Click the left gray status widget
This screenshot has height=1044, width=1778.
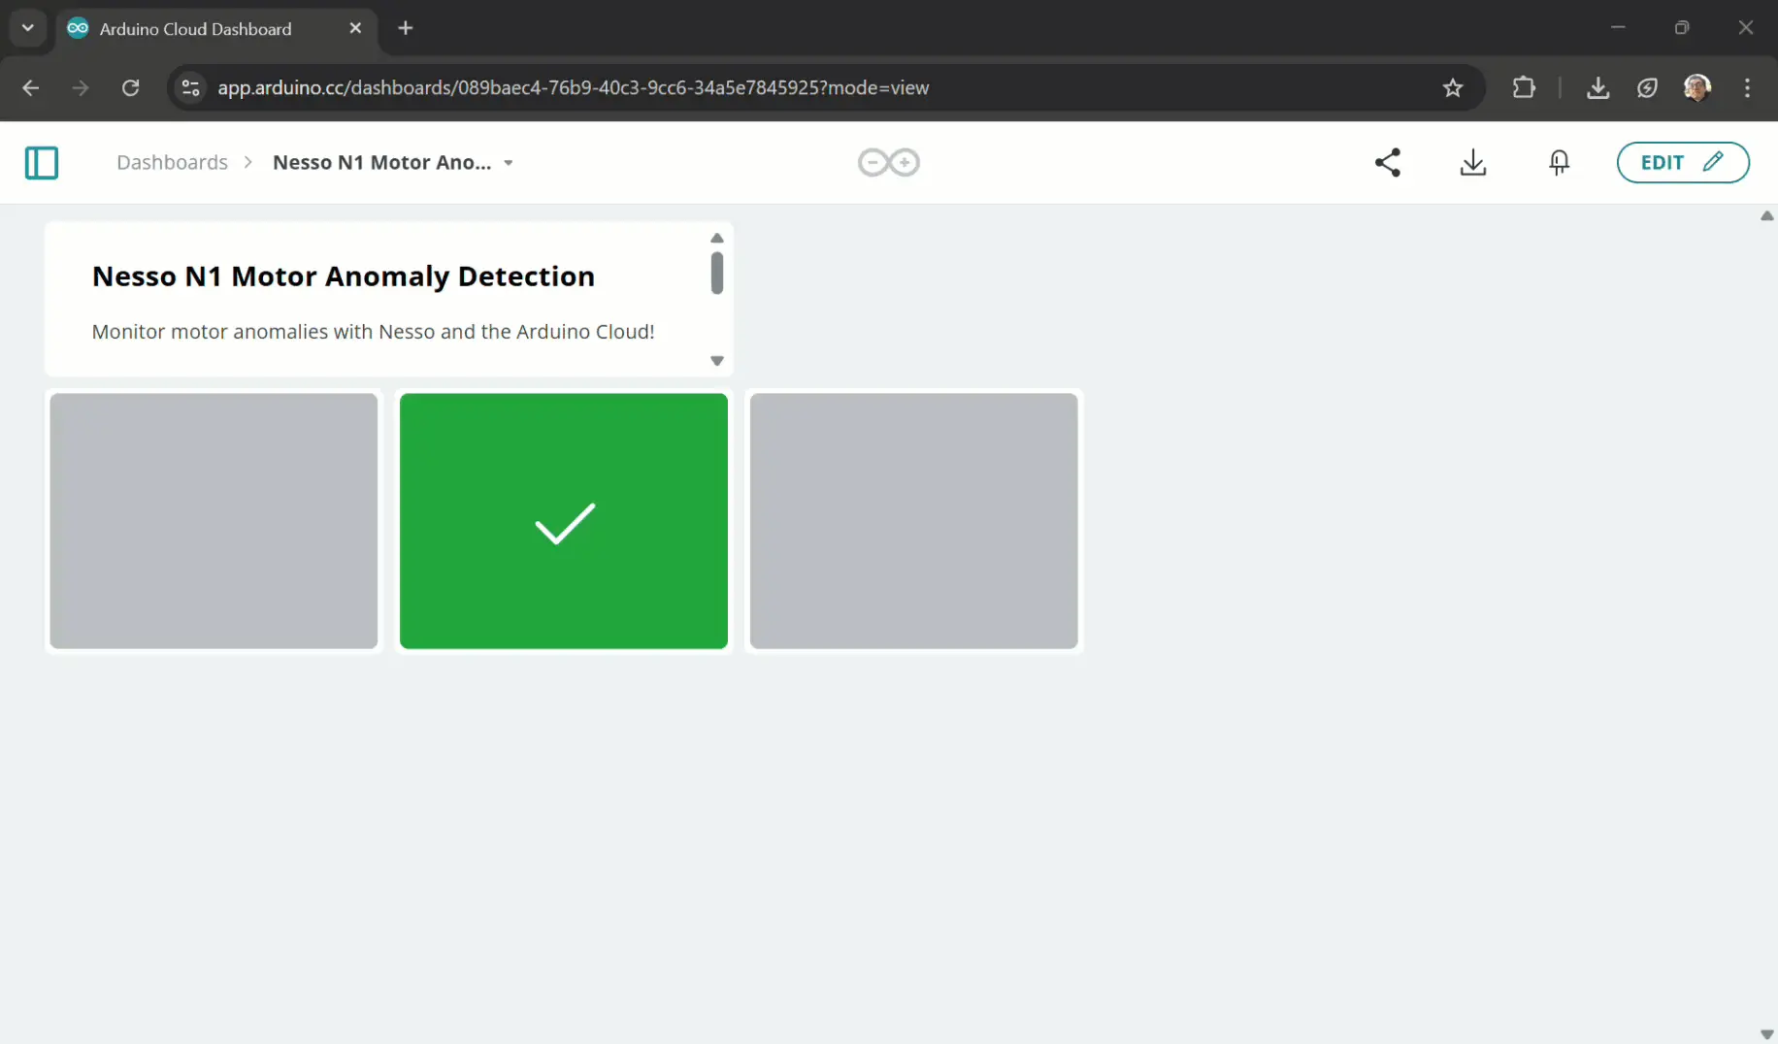[214, 521]
